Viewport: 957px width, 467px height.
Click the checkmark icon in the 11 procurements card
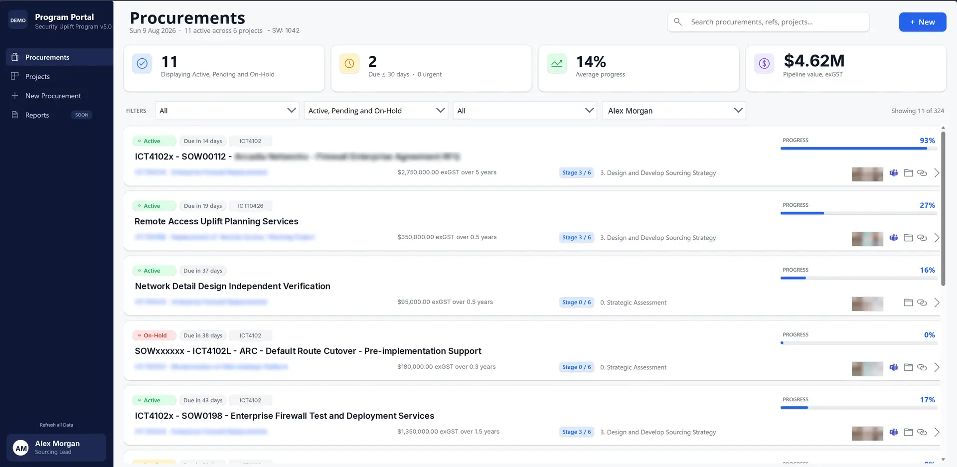(142, 64)
